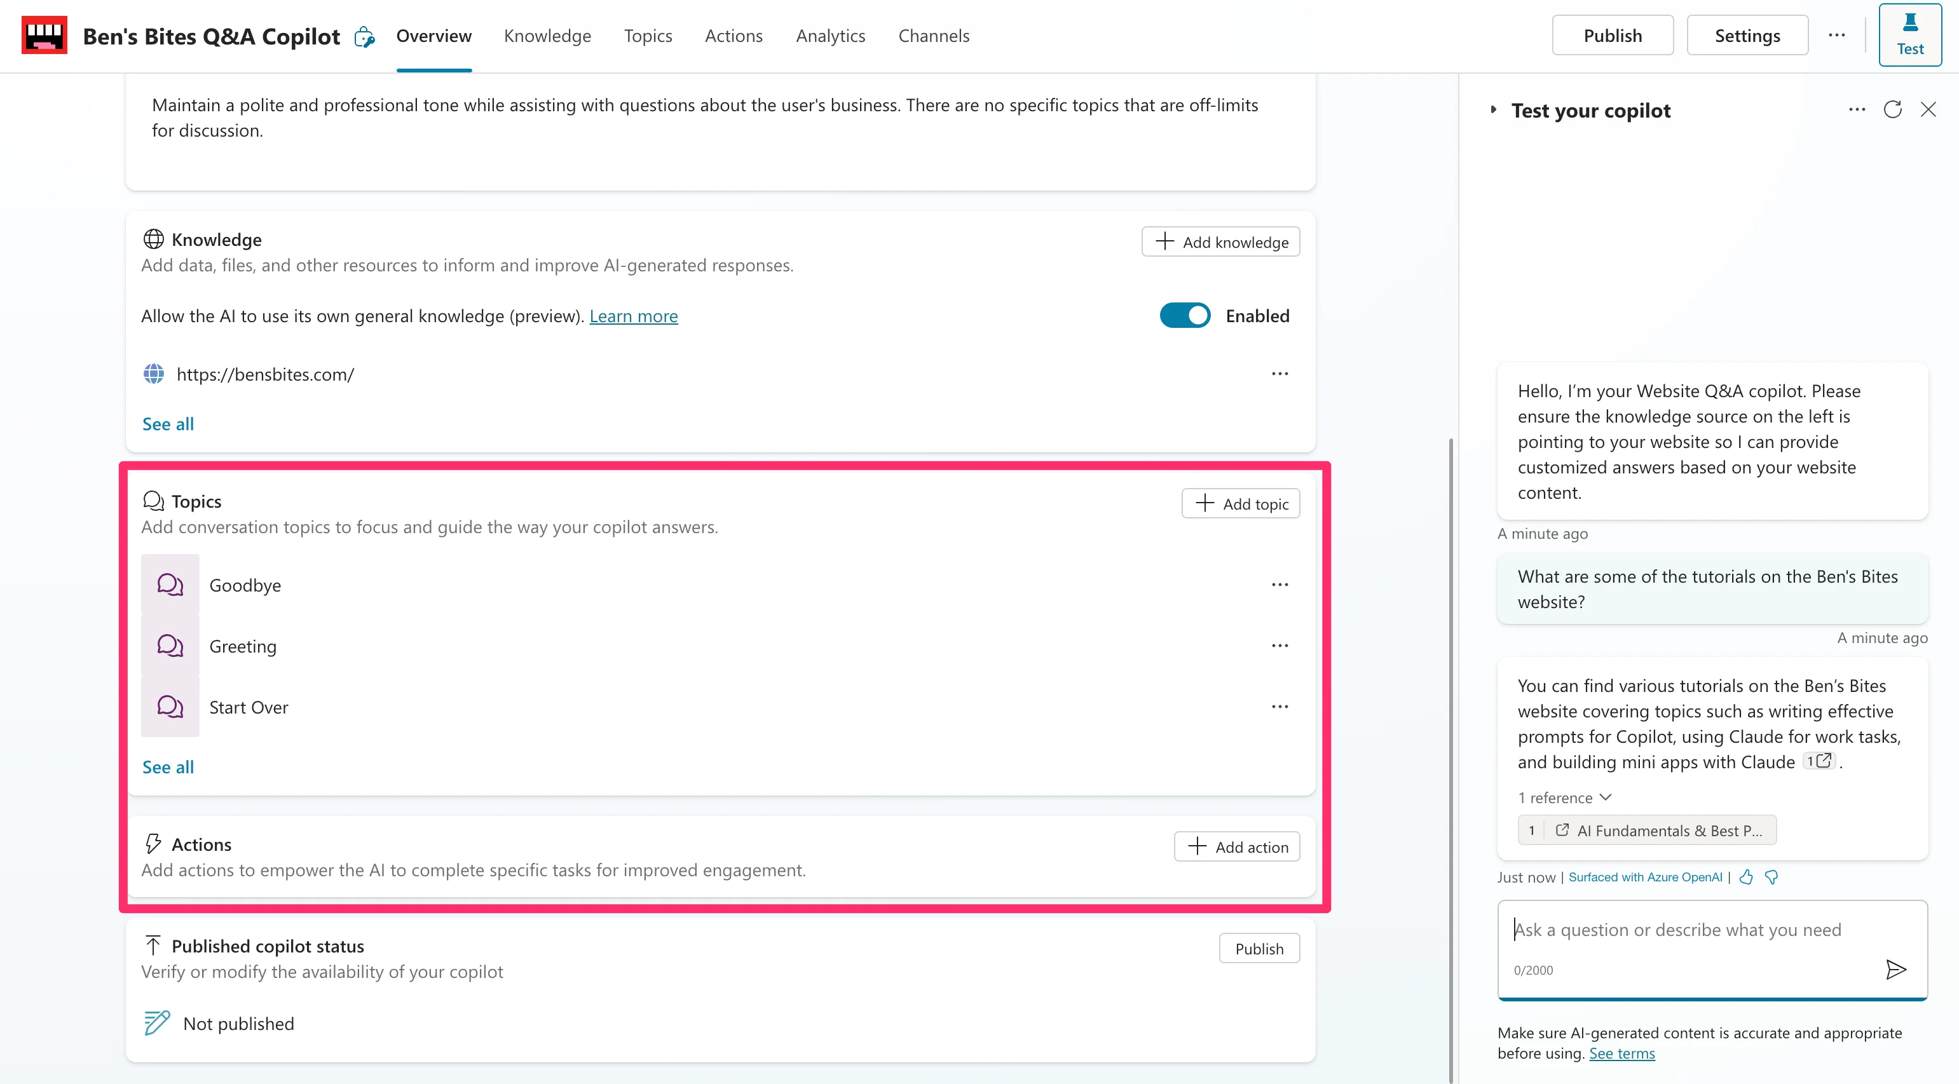Click the Add knowledge button
Screen dimensions: 1959x1084
click(x=1220, y=241)
